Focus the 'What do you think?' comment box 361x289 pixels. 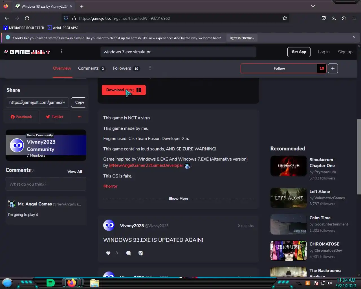[x=46, y=184]
